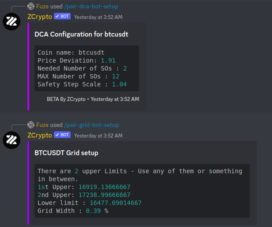
Task: Click the Grid message header timestamp
Action: click(x=98, y=136)
